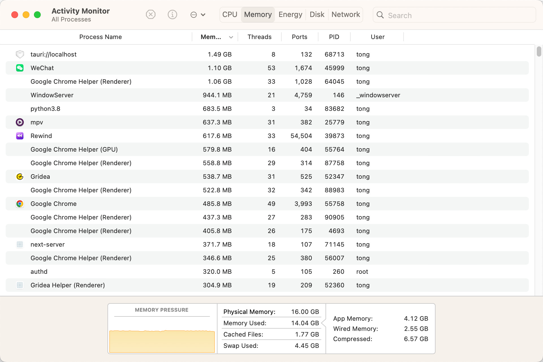543x362 pixels.
Task: Sort by PID column header
Action: (334, 37)
